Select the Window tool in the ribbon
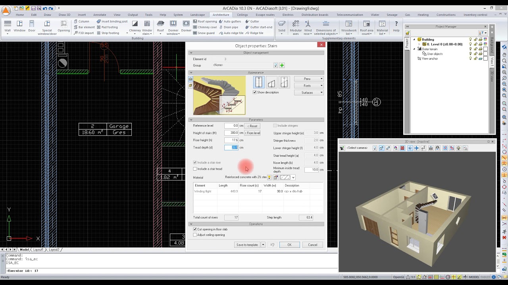The height and width of the screenshot is (285, 508). coord(19,27)
